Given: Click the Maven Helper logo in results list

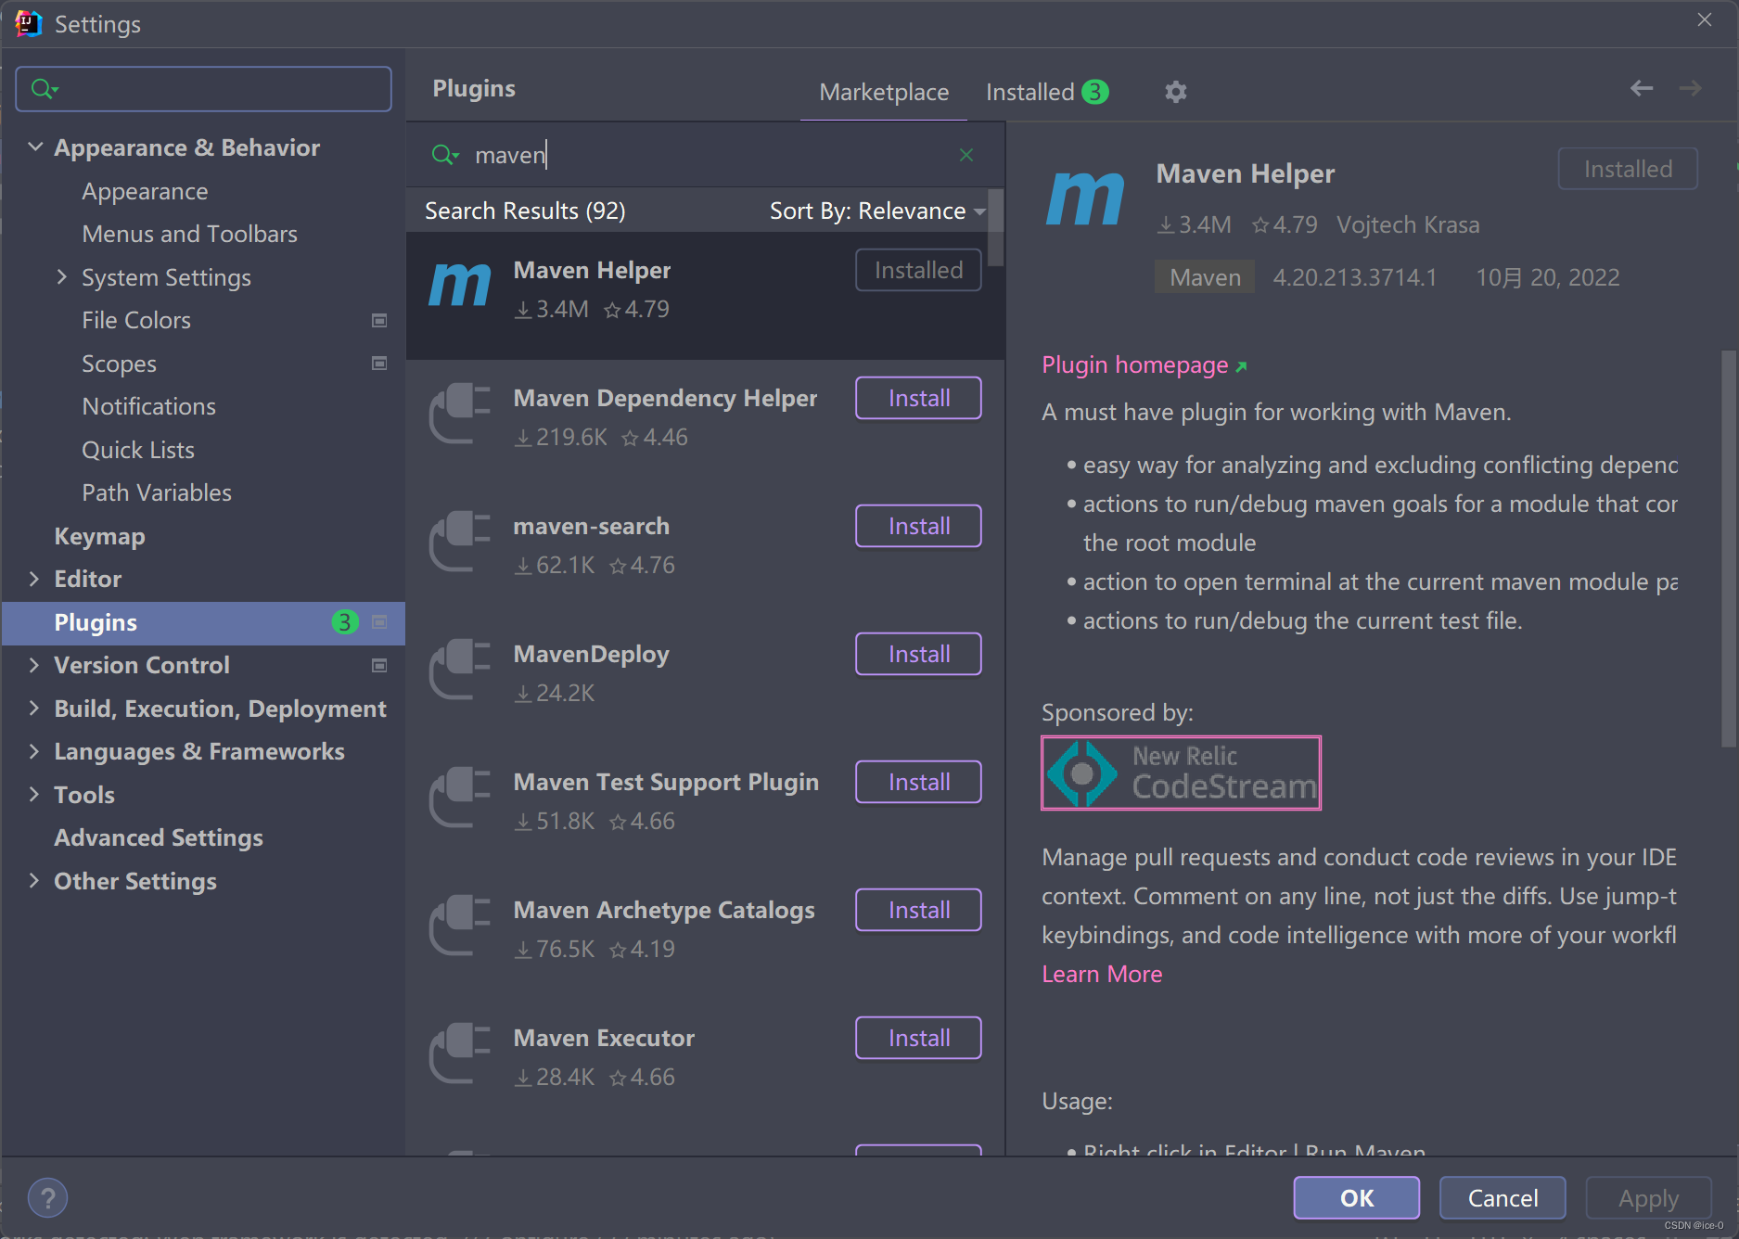Looking at the screenshot, I should click(460, 286).
